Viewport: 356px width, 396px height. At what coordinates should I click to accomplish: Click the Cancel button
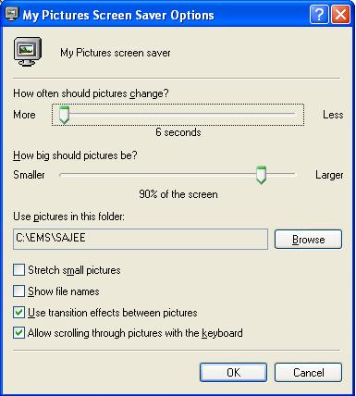point(308,372)
